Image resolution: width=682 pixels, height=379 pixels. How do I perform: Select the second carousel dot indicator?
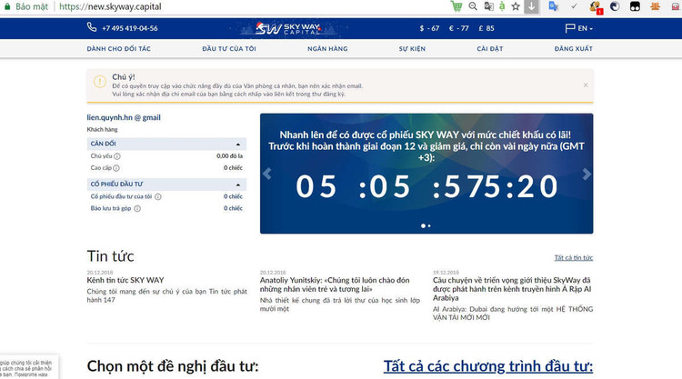[x=429, y=226]
